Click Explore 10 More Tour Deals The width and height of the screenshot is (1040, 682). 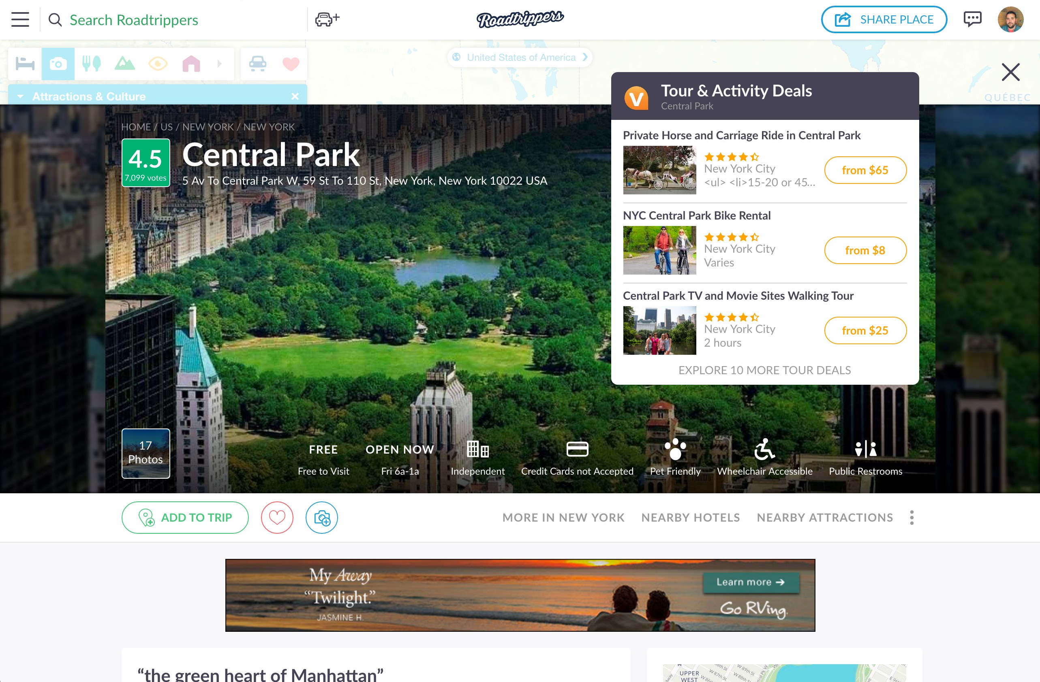click(764, 370)
